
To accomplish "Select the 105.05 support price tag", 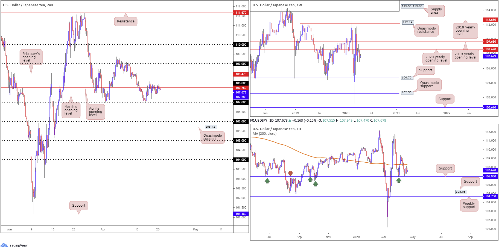I will point(460,192).
